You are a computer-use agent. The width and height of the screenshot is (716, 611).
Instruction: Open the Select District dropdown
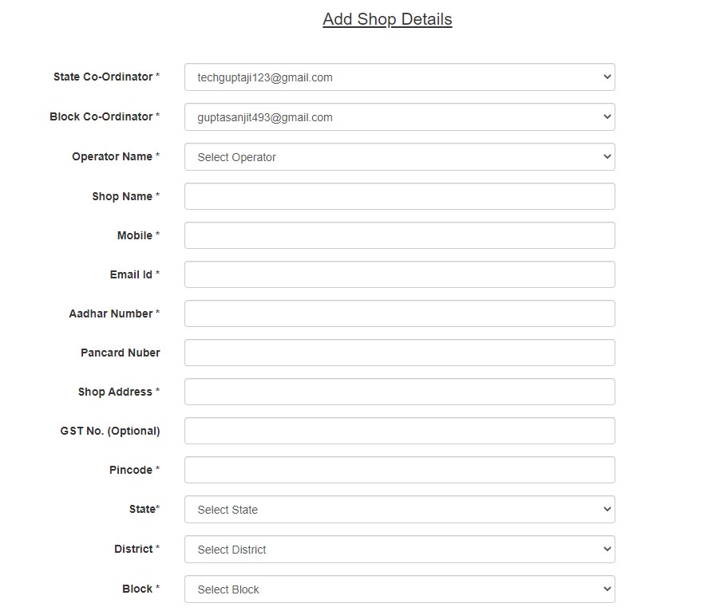(x=400, y=550)
